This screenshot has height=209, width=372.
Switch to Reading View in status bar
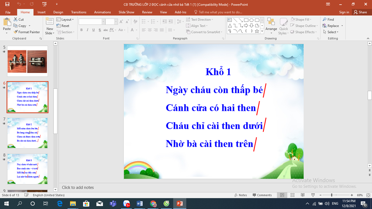[x=303, y=195]
